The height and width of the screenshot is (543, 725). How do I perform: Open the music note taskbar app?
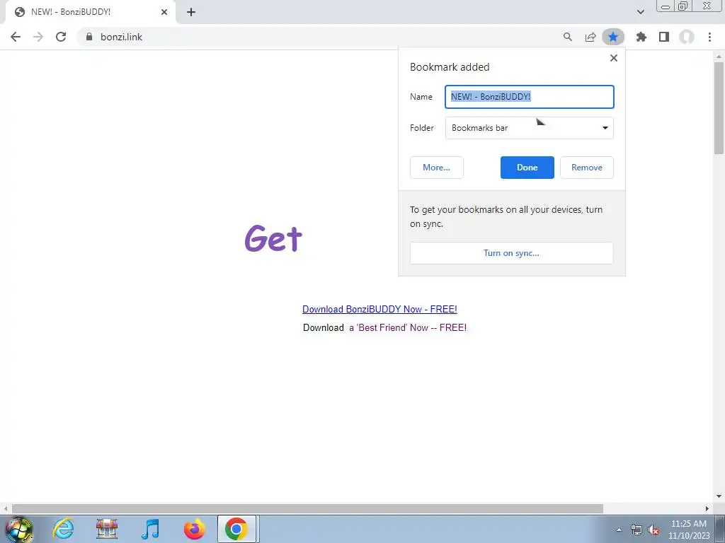(x=150, y=529)
